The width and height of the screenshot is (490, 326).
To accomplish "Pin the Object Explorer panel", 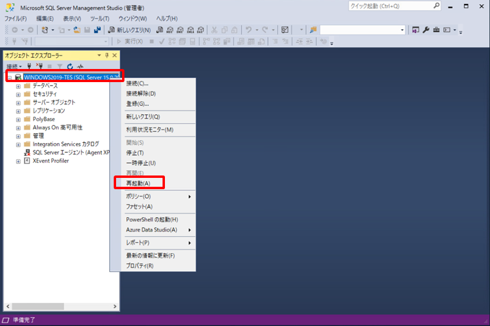I will click(107, 55).
